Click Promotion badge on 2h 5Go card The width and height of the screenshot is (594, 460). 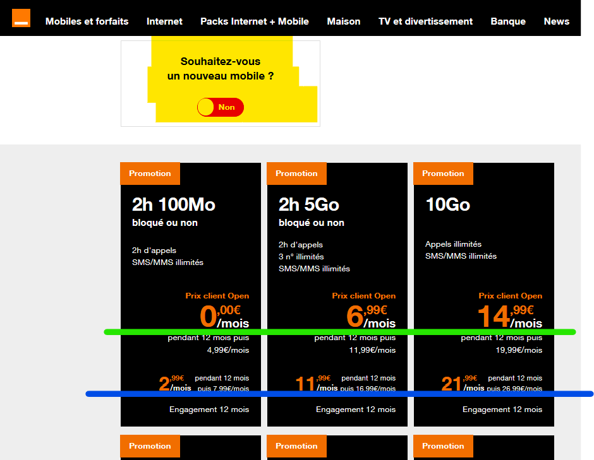[x=296, y=174]
